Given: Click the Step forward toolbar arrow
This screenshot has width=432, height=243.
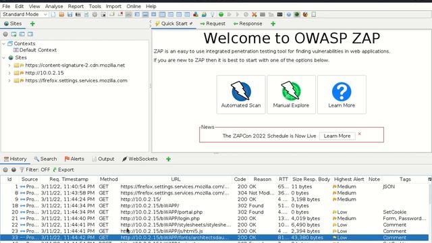Looking at the screenshot, I should pos(230,14).
